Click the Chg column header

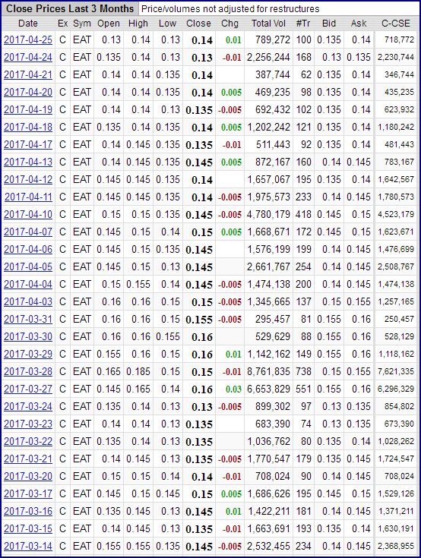(229, 23)
